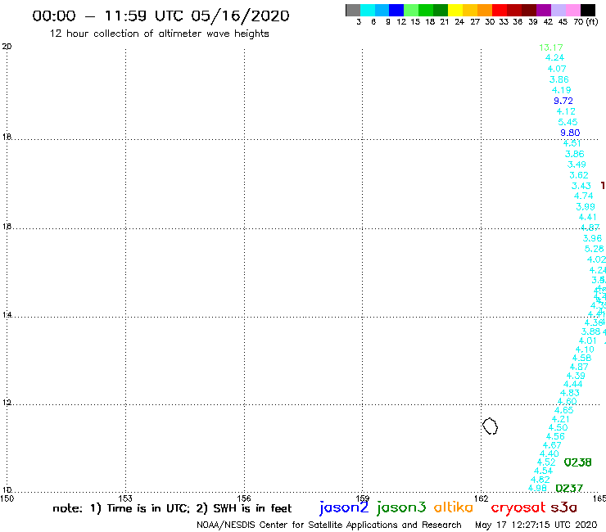This screenshot has height=532, width=606.
Task: Click the timestamp 'May 17 12:27:15 UTC 2020'
Action: pyautogui.click(x=536, y=525)
